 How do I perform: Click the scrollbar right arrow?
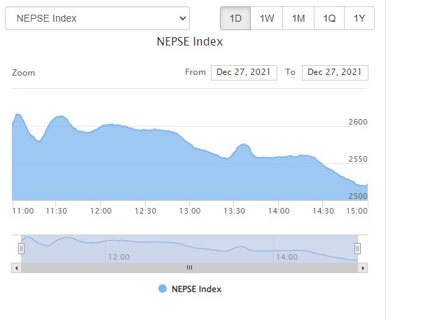[x=362, y=267]
